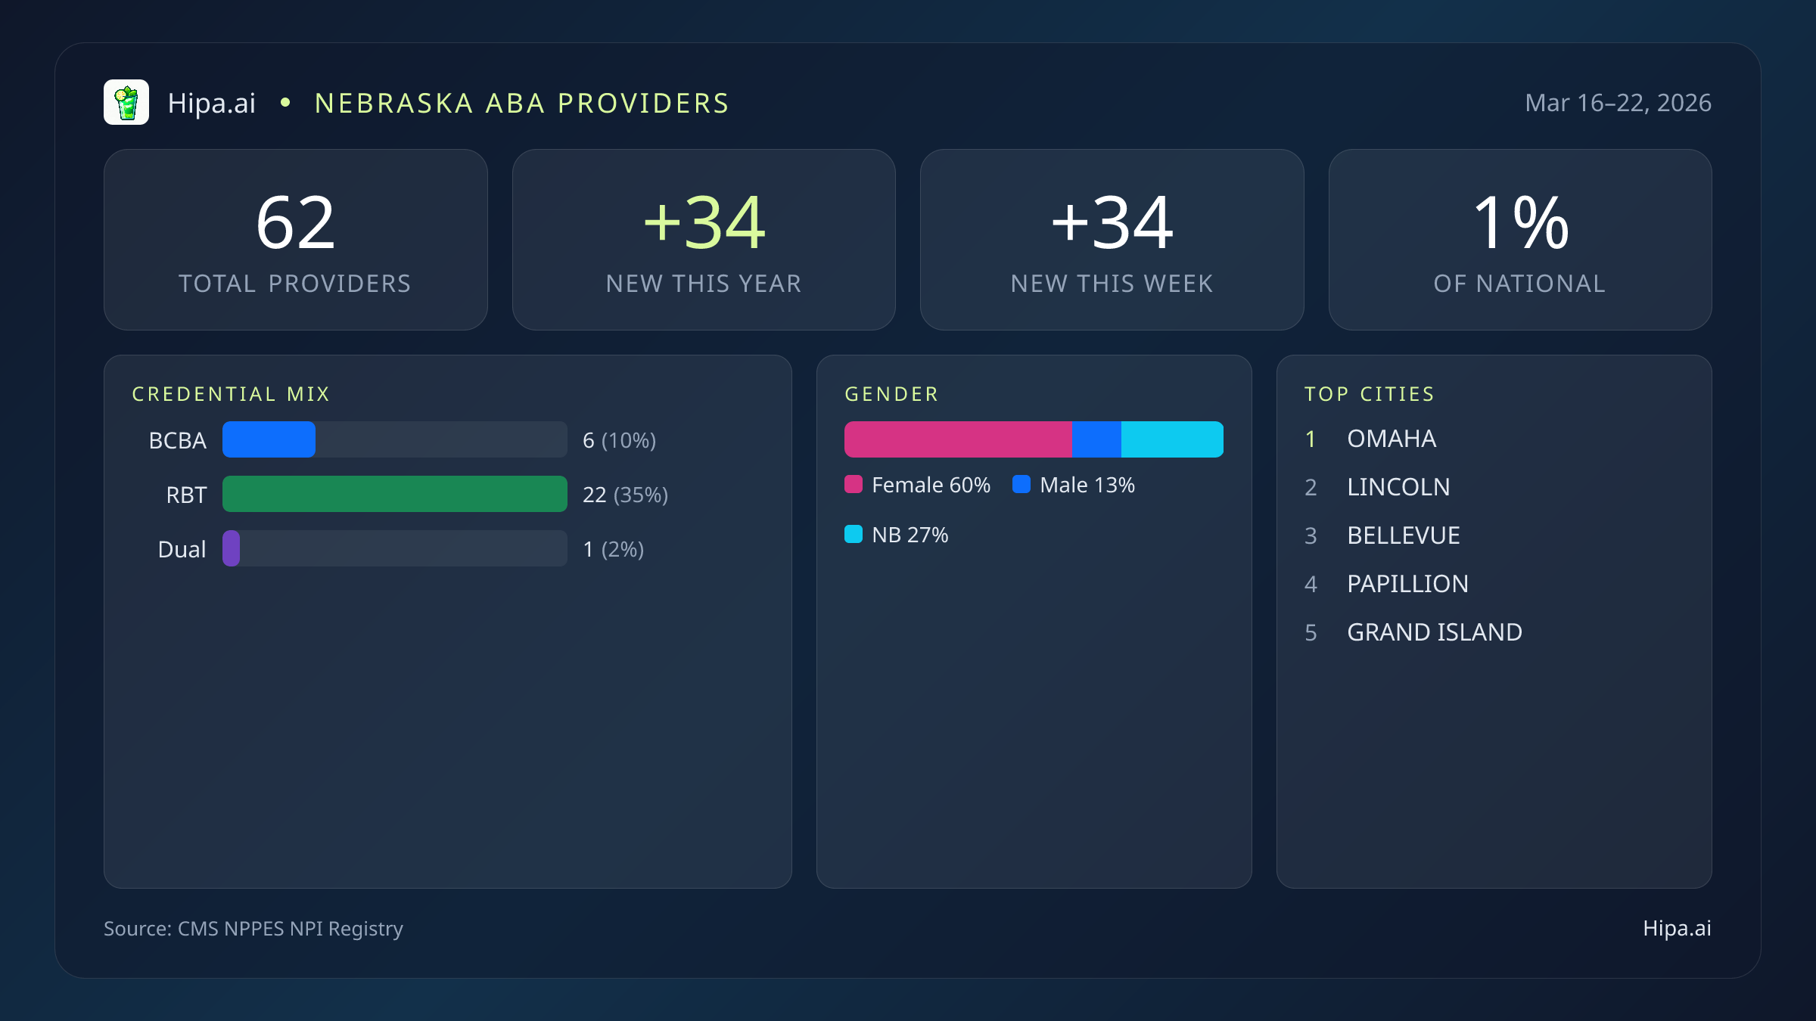Click the Hipa.ai cocktail logo icon

[126, 102]
